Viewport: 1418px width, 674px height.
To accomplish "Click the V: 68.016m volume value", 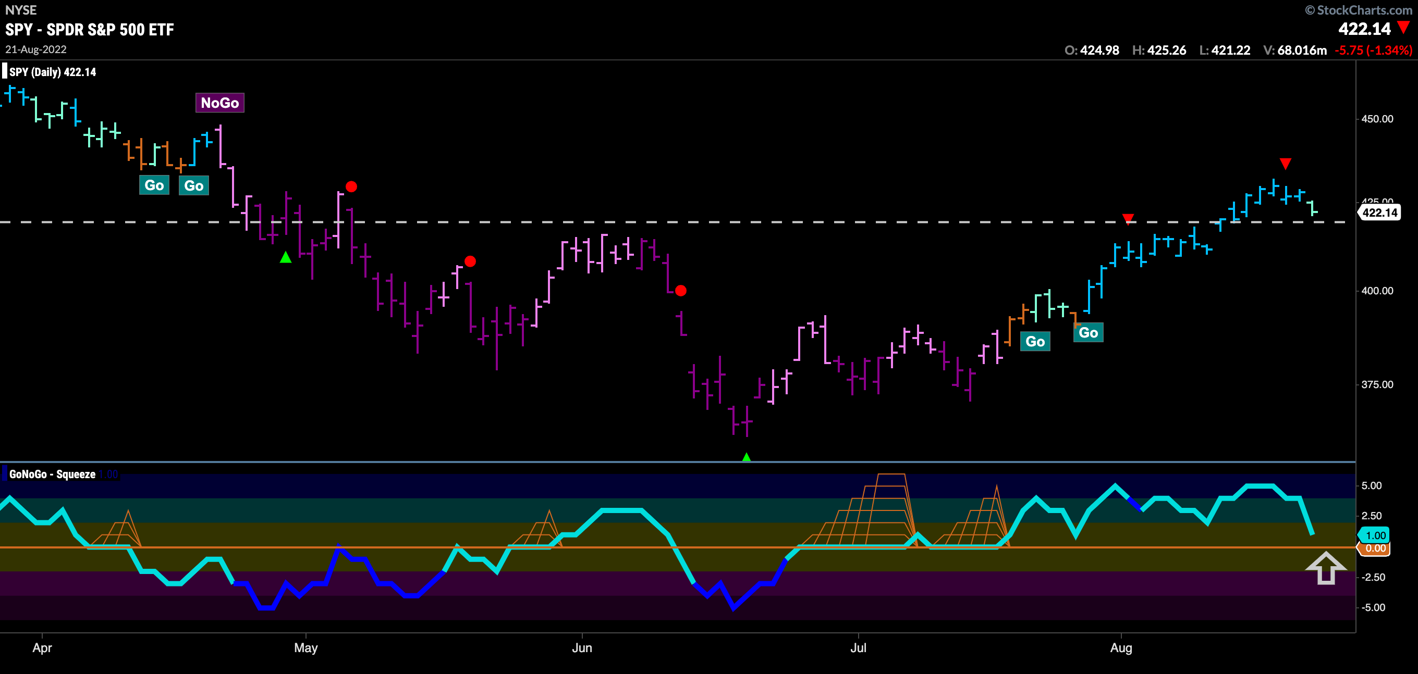I will click(x=1295, y=50).
